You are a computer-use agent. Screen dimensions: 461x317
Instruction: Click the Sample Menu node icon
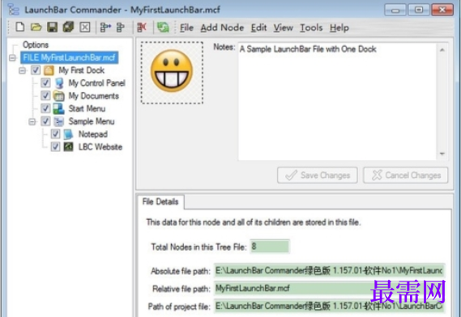coord(59,121)
